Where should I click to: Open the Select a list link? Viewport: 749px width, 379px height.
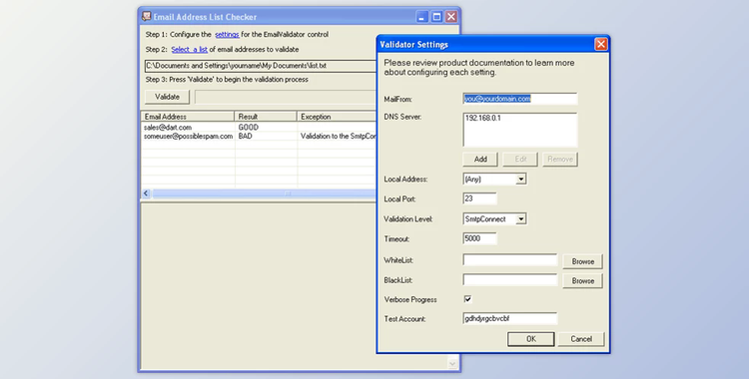tap(189, 49)
